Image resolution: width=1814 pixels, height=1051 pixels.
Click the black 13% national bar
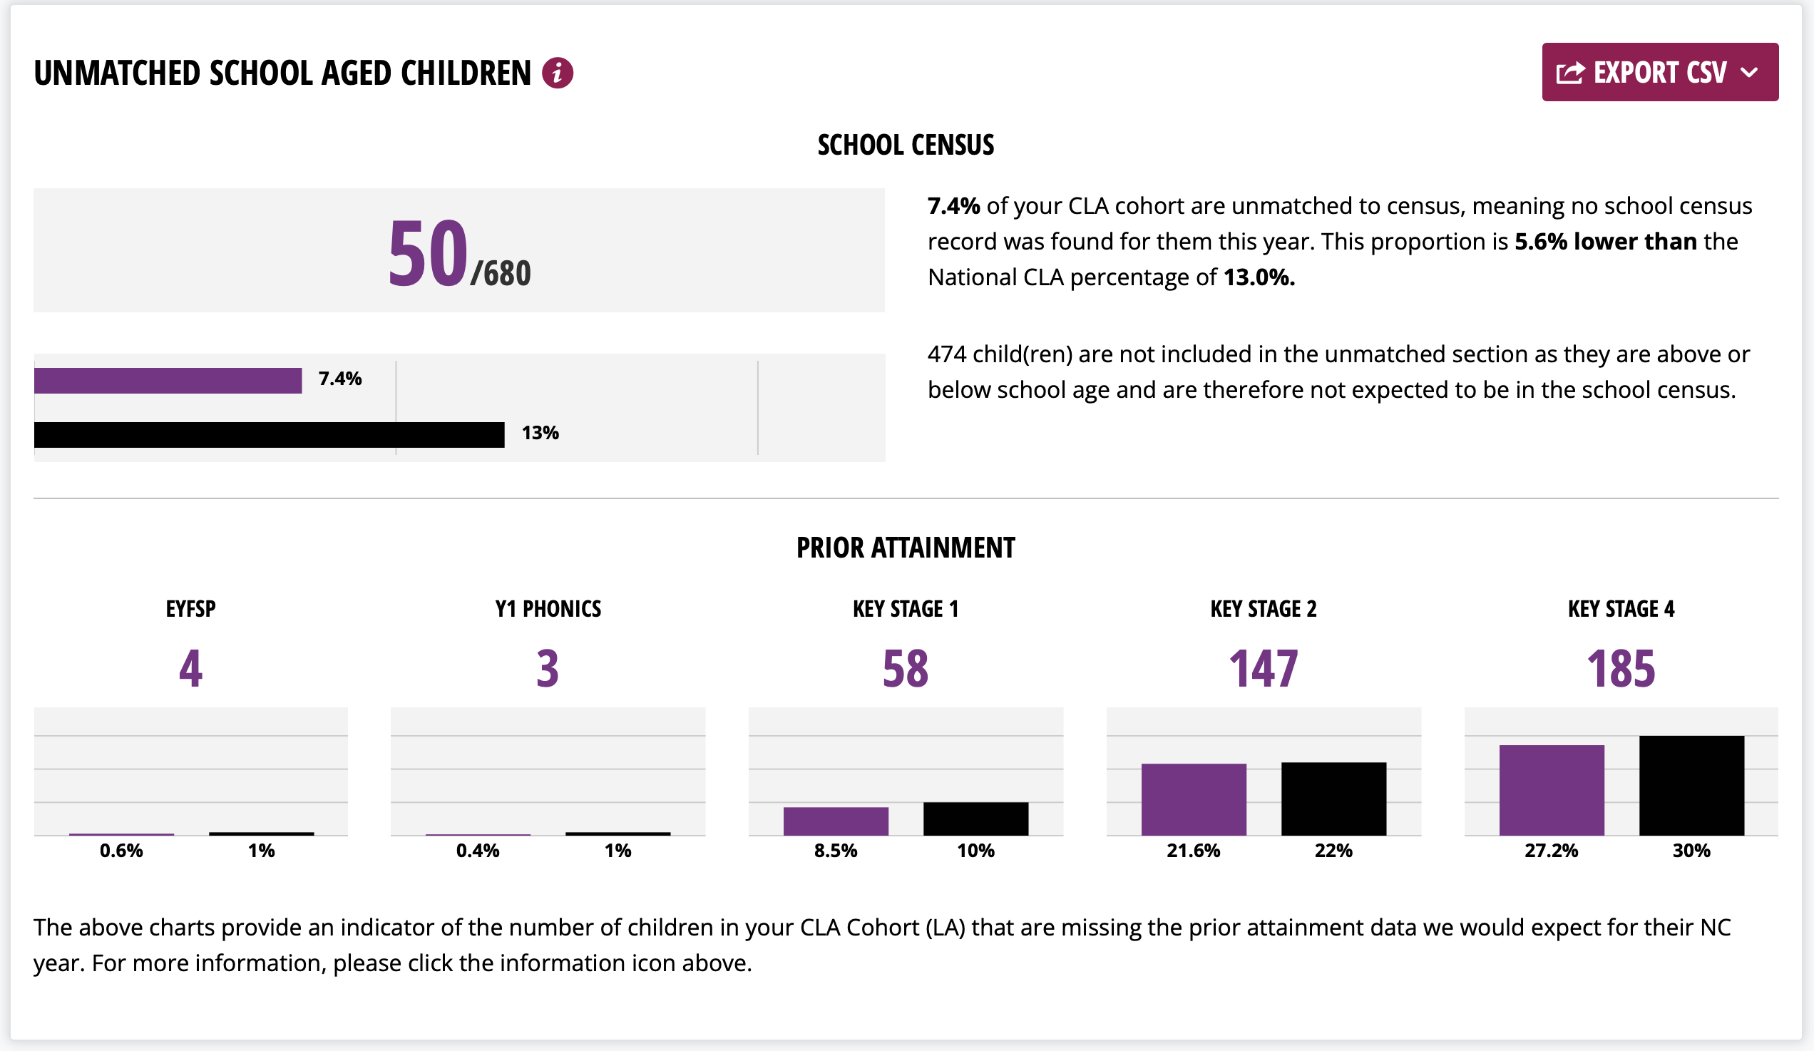(x=270, y=434)
